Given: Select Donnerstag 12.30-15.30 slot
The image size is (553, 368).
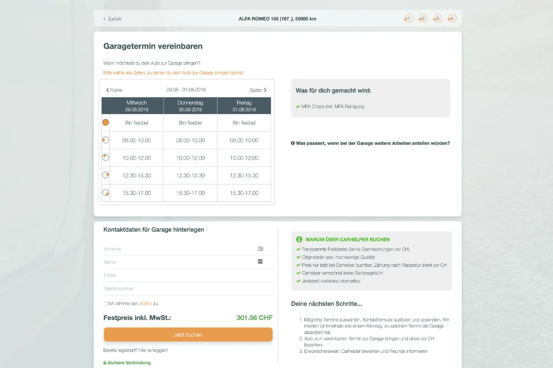Looking at the screenshot, I should tap(190, 175).
